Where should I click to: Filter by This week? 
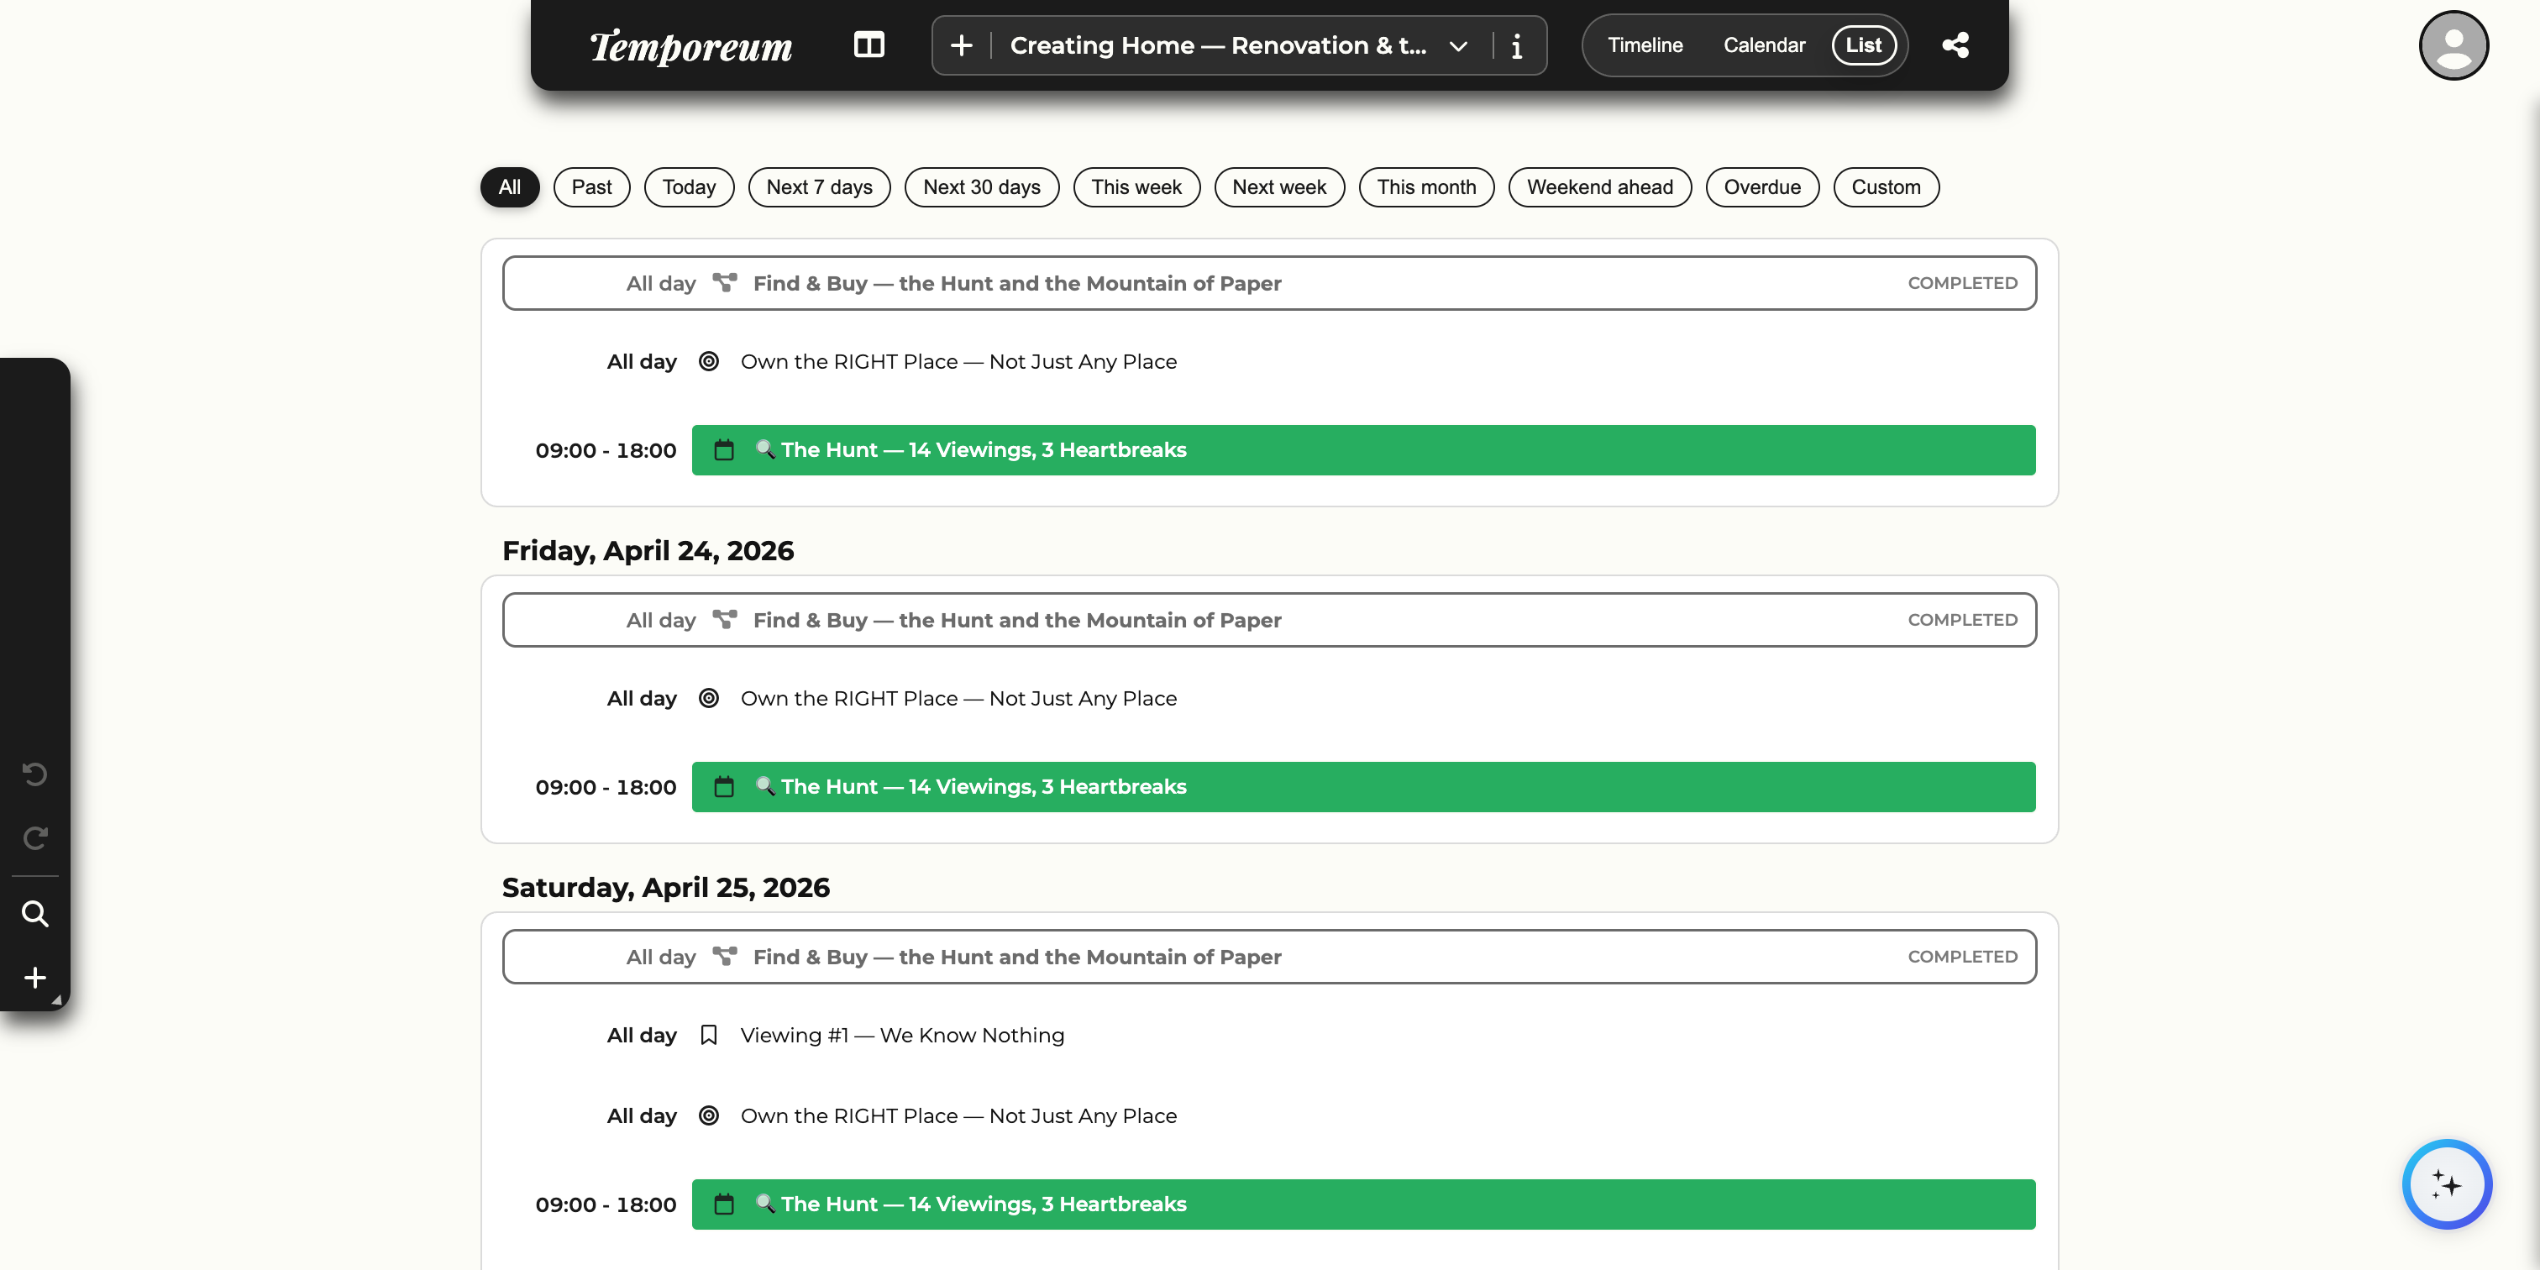click(x=1137, y=187)
